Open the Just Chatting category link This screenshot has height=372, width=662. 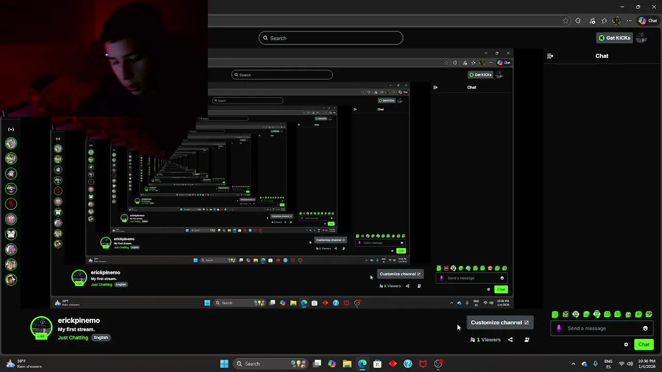(x=73, y=337)
